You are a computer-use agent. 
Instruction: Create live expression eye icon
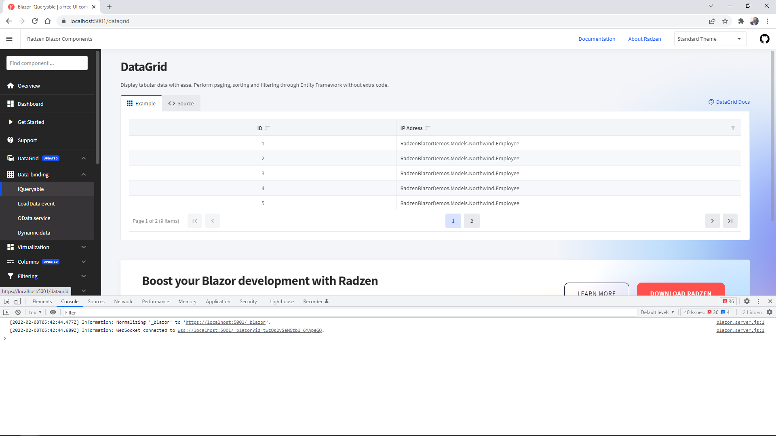[53, 312]
